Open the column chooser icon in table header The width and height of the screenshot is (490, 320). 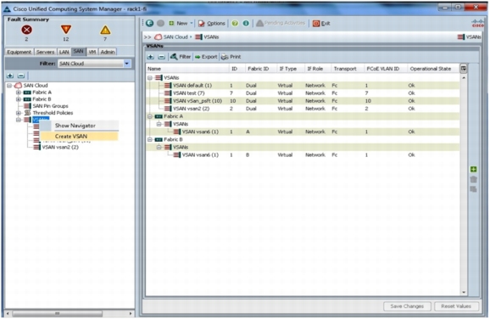point(464,69)
